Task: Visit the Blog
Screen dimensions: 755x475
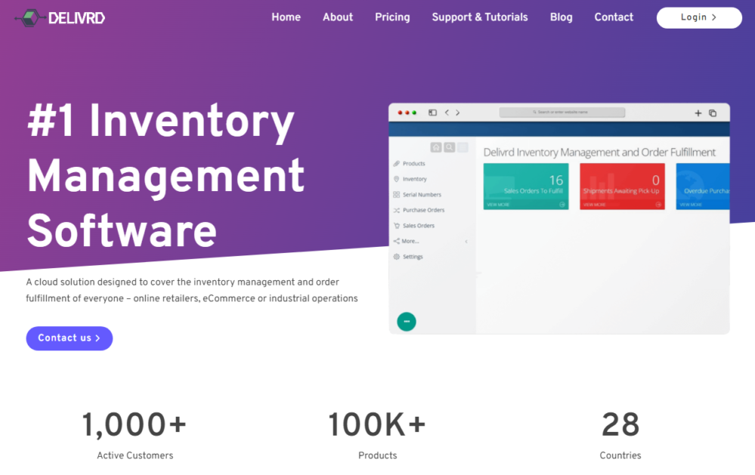Action: tap(561, 17)
